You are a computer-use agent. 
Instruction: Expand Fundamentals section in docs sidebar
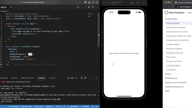coord(171,19)
